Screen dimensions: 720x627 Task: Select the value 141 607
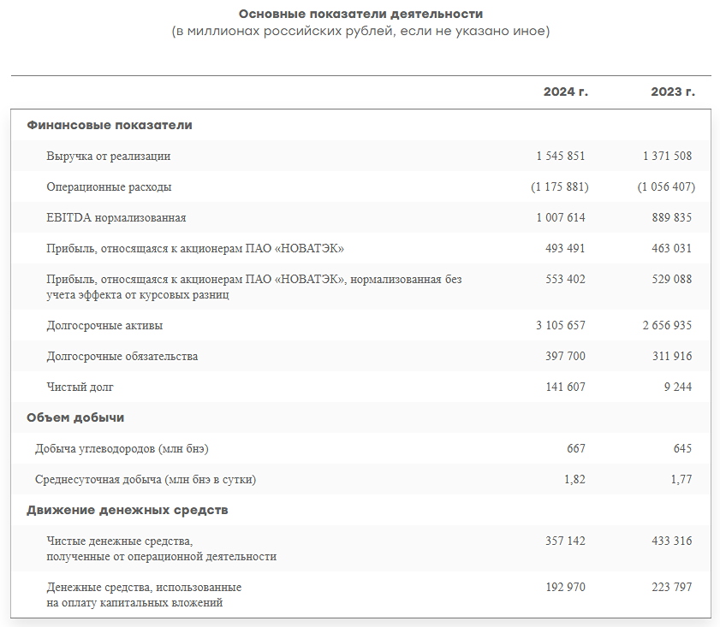(x=565, y=387)
